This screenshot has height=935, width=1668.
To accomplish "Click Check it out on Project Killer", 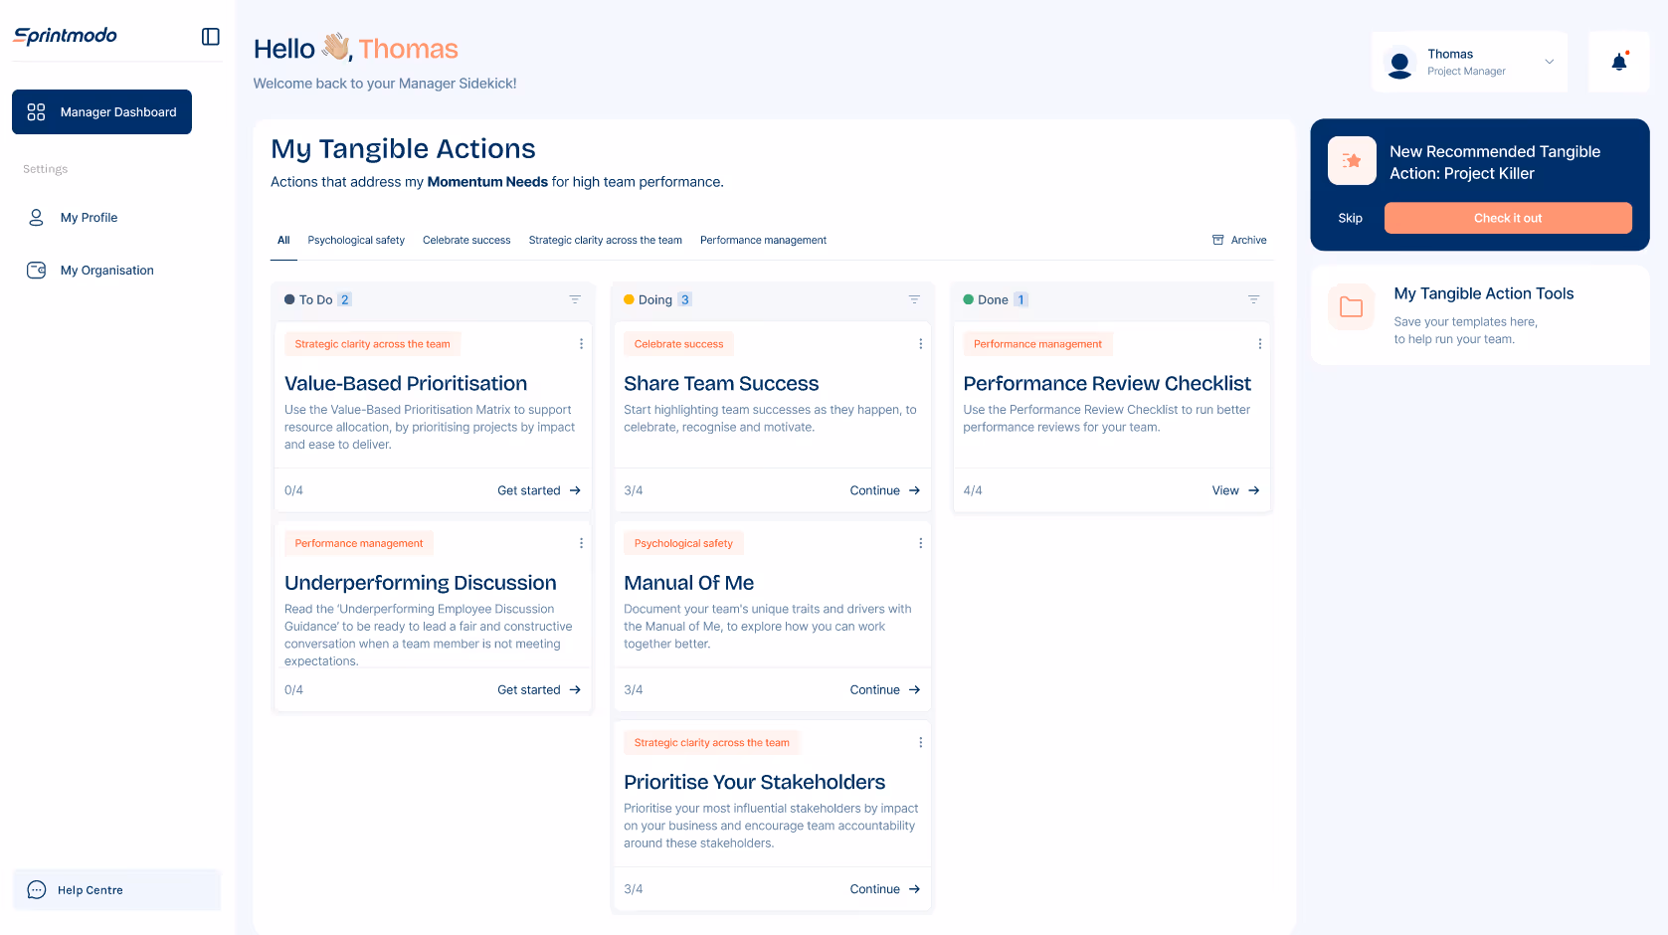I will pos(1508,218).
